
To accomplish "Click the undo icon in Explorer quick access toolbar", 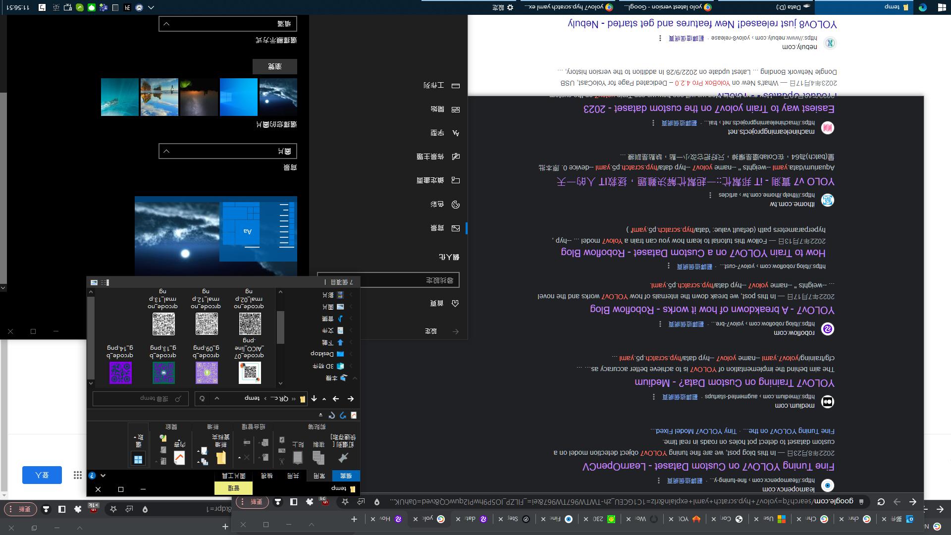I will coord(343,415).
